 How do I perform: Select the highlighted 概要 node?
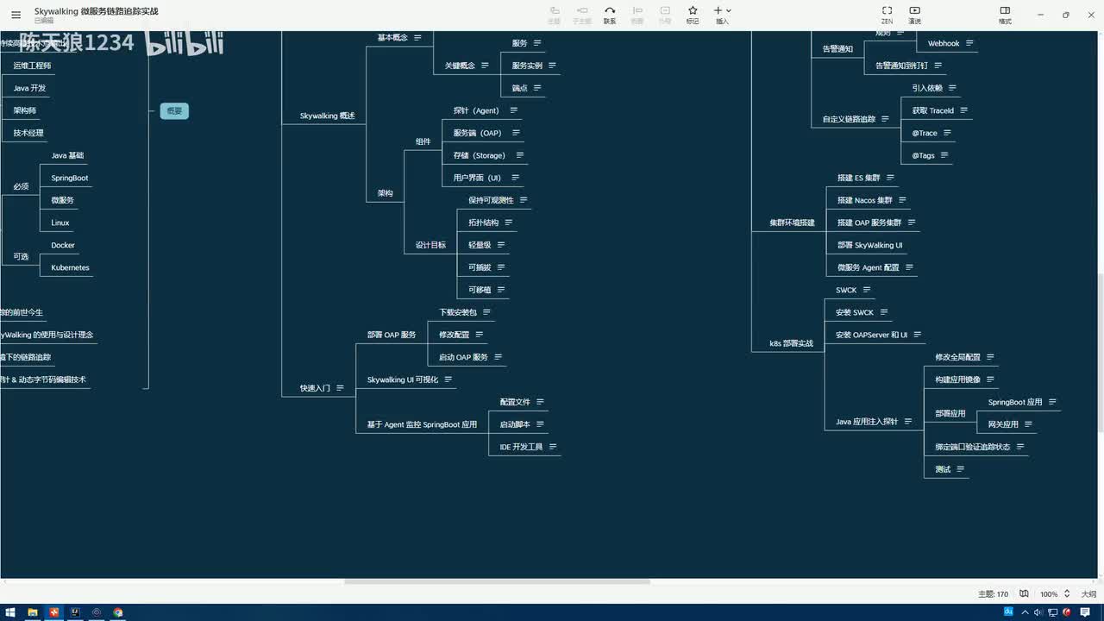174,110
